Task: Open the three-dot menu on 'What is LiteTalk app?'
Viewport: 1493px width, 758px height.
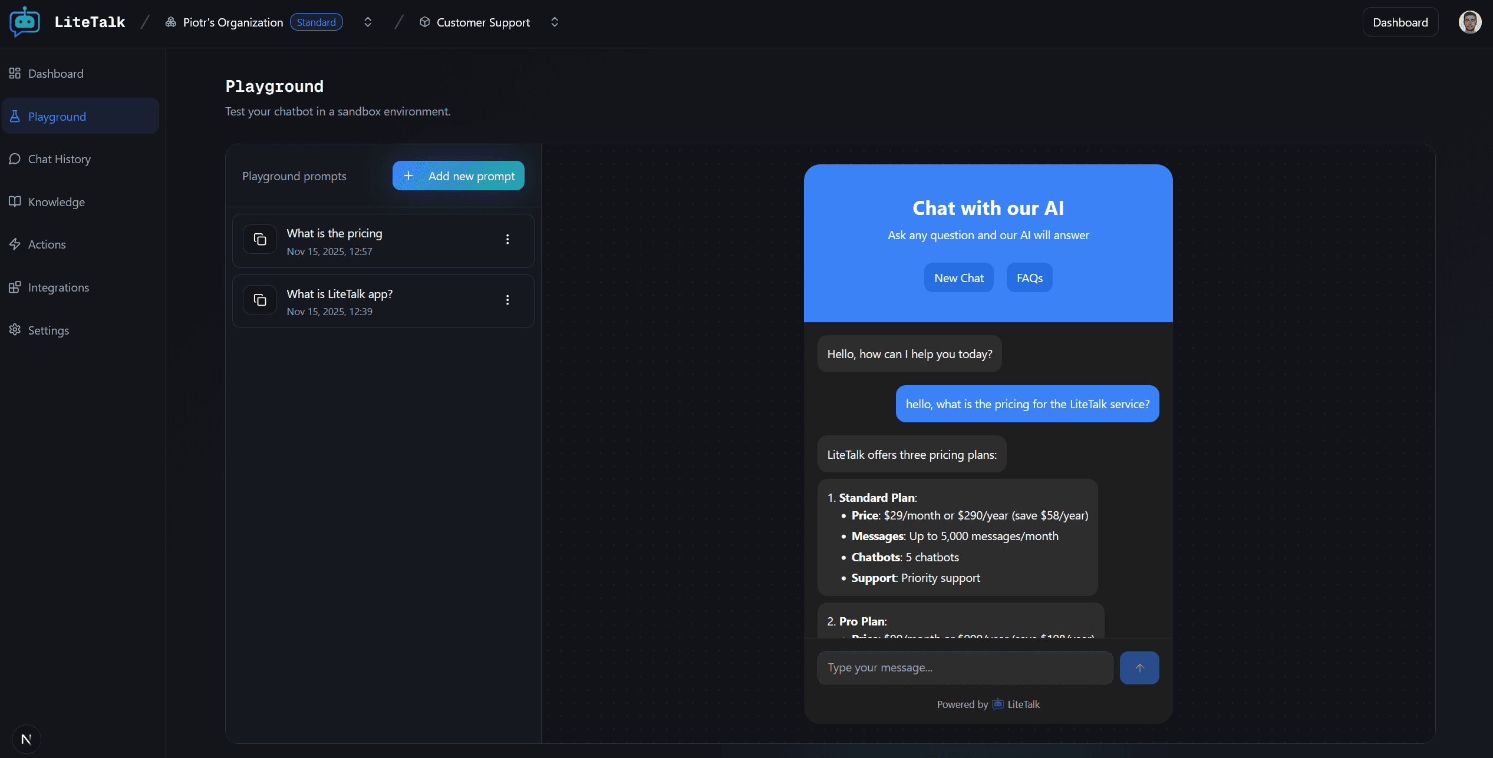Action: coord(507,300)
